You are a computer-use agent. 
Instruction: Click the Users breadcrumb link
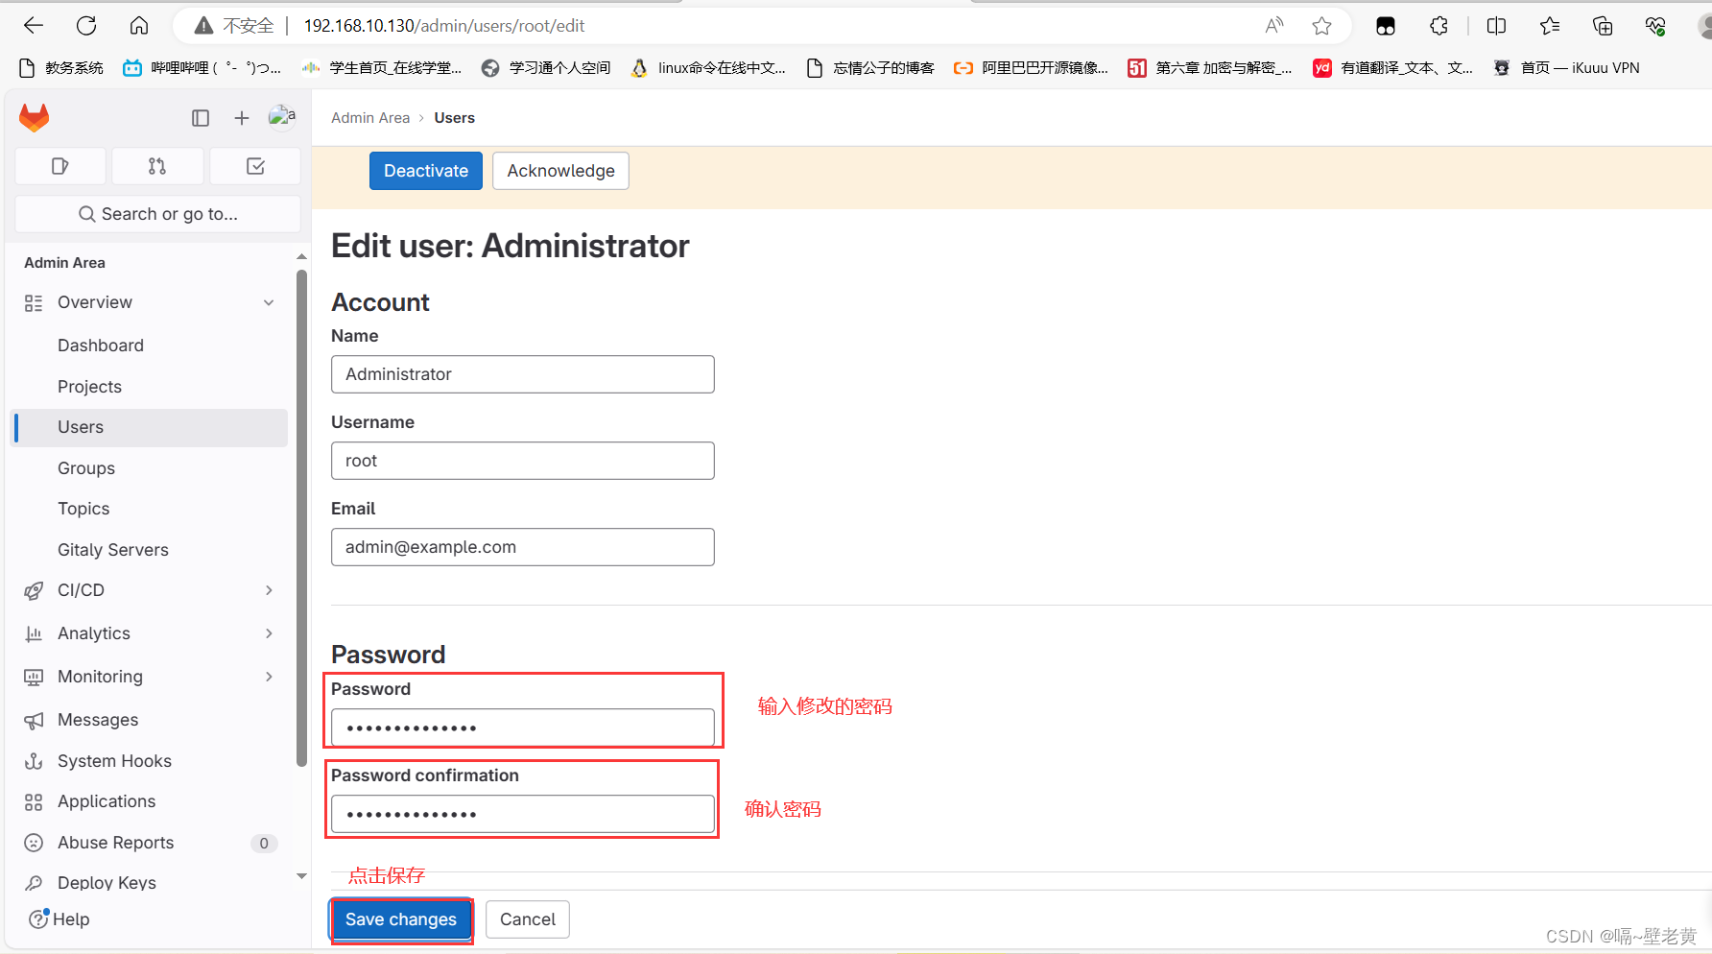(454, 118)
